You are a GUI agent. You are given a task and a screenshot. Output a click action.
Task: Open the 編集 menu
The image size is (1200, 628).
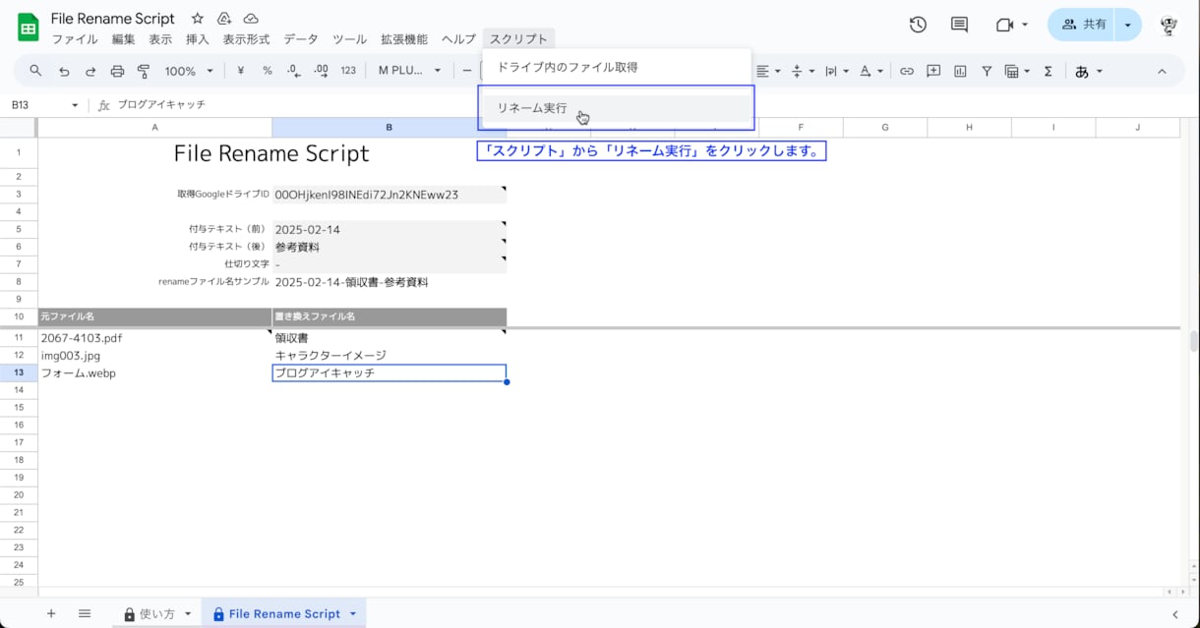(x=124, y=39)
